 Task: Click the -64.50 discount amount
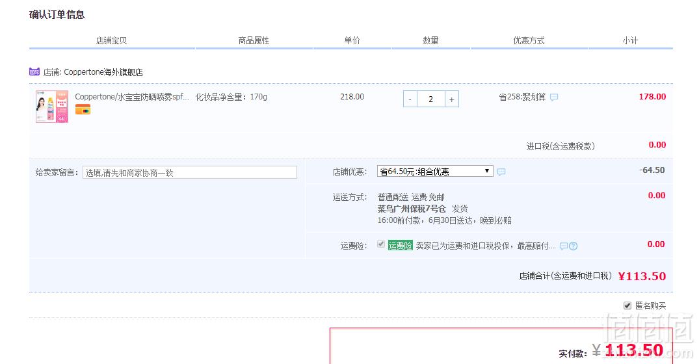click(652, 170)
